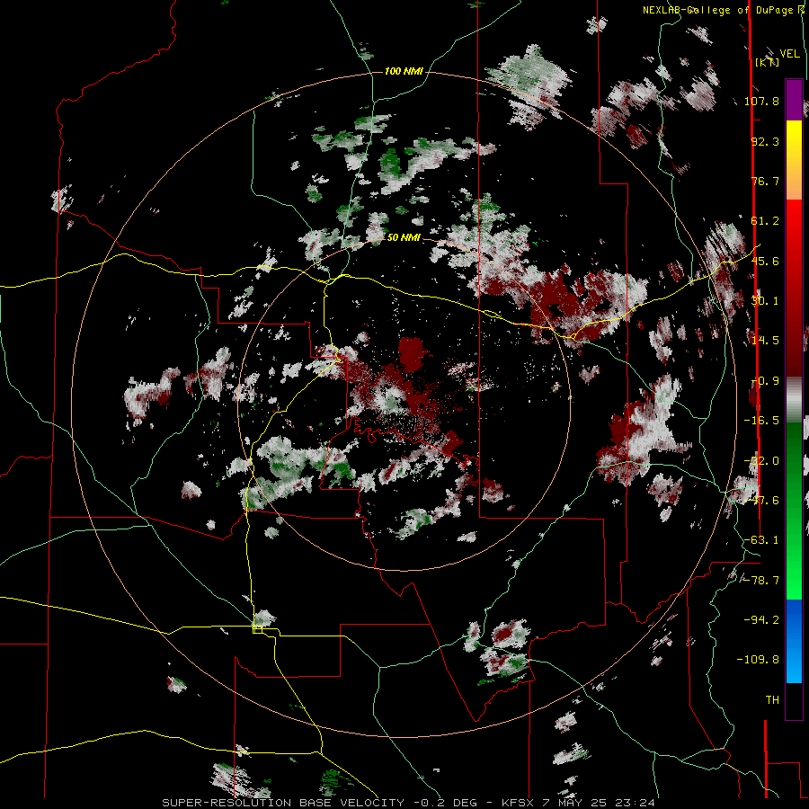Screen dimensions: 809x809
Task: Select the 76.7 legend value
Action: pyautogui.click(x=765, y=181)
